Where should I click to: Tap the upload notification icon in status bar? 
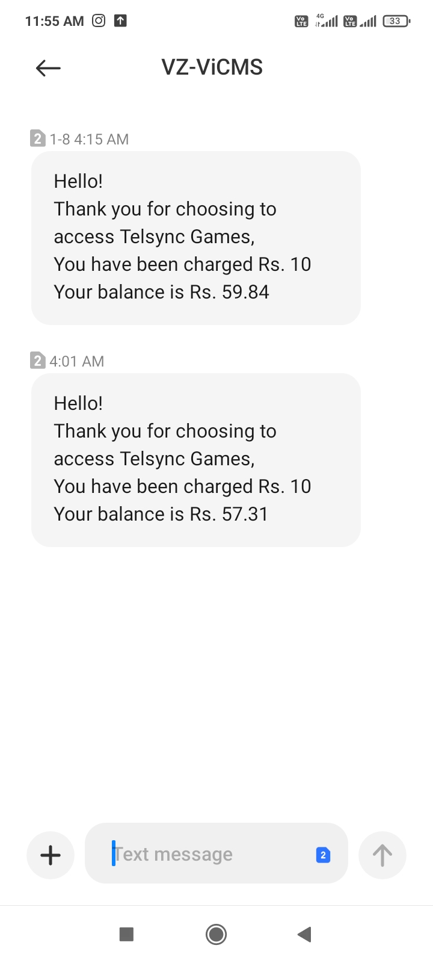point(120,21)
